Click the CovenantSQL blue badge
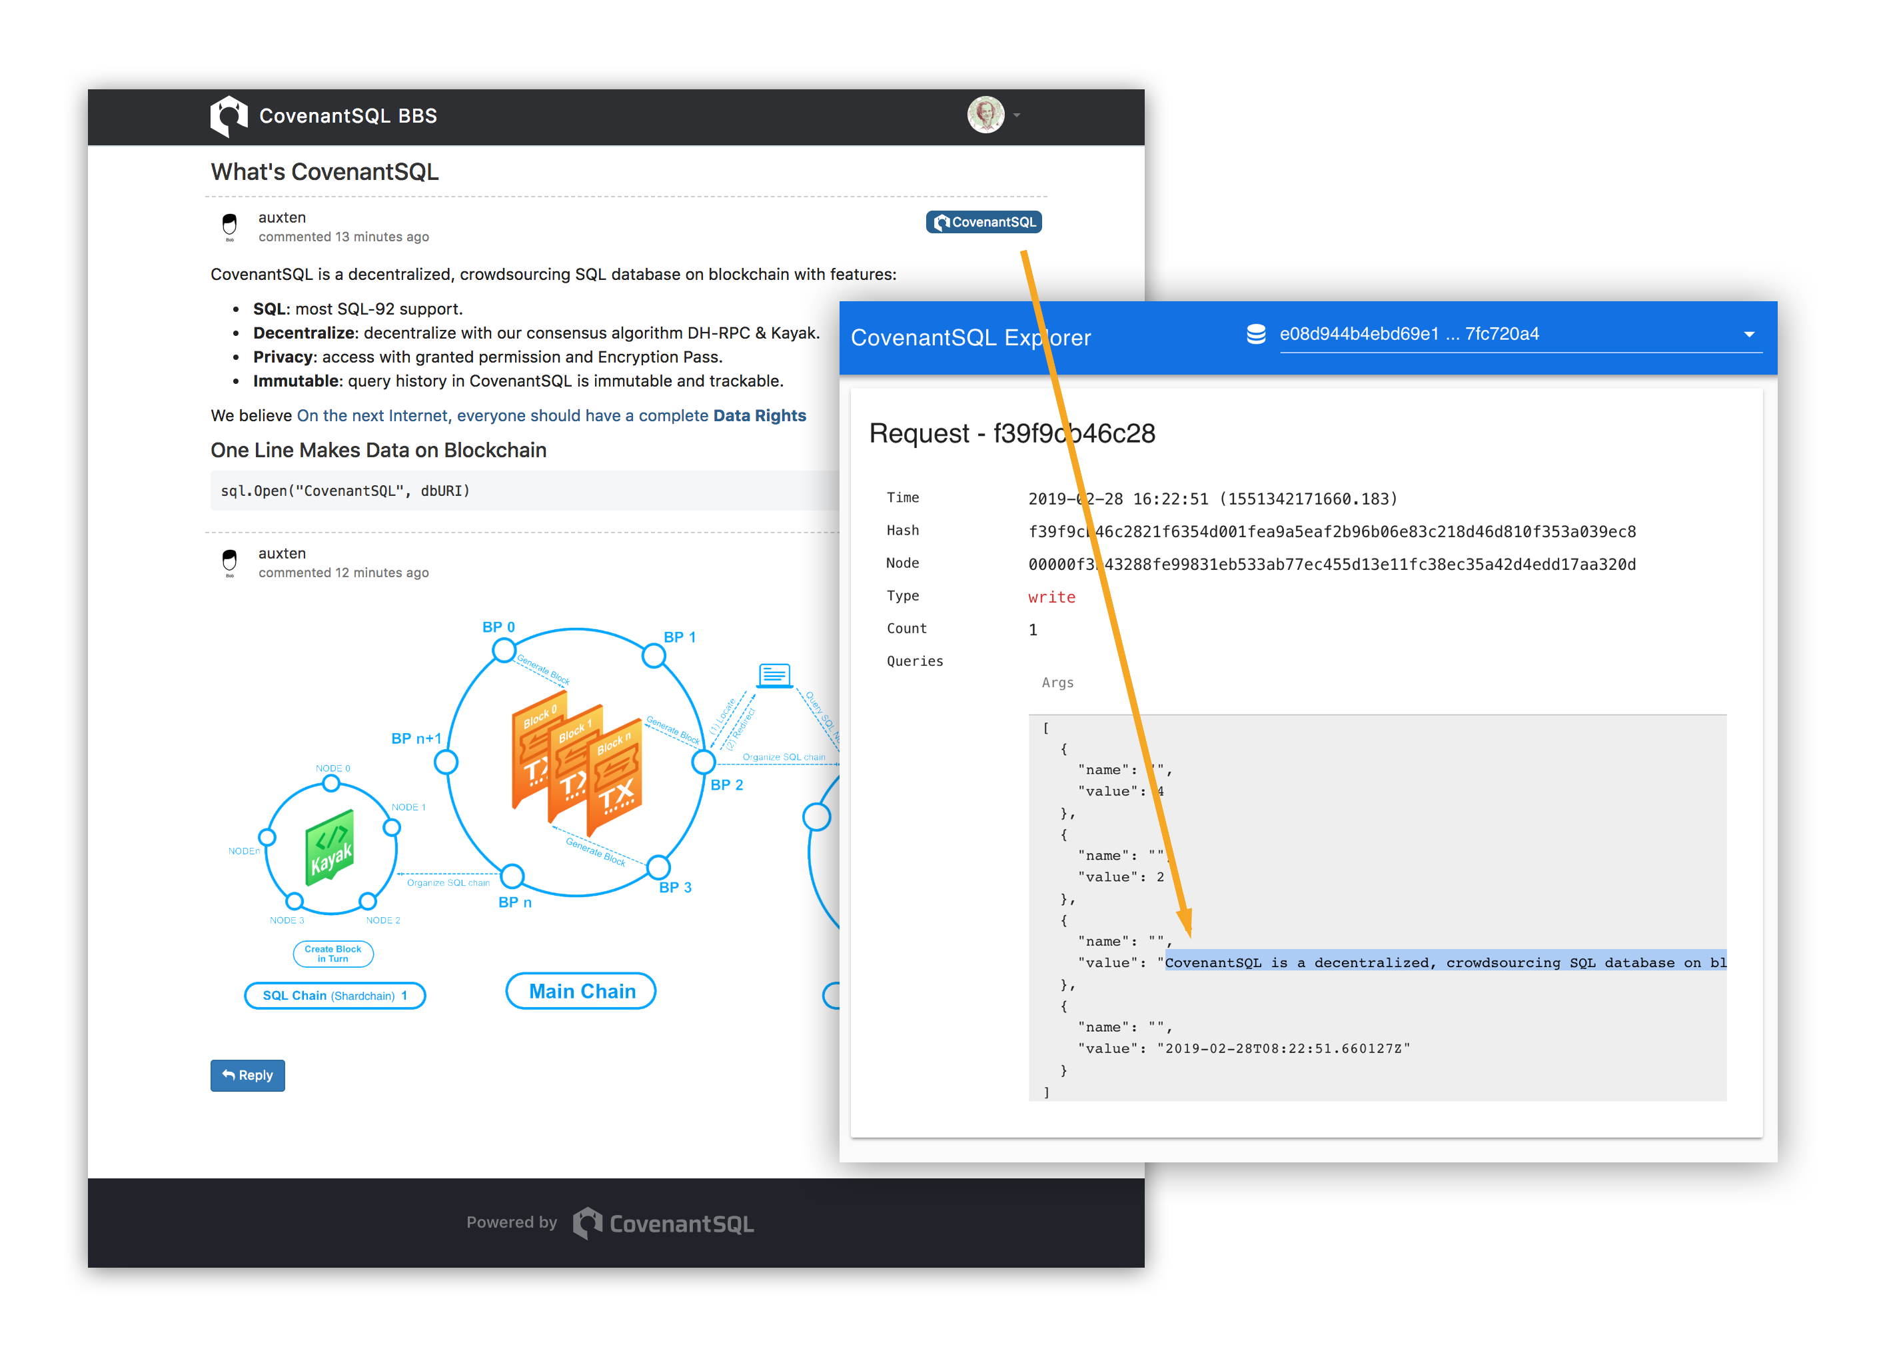 tap(983, 222)
